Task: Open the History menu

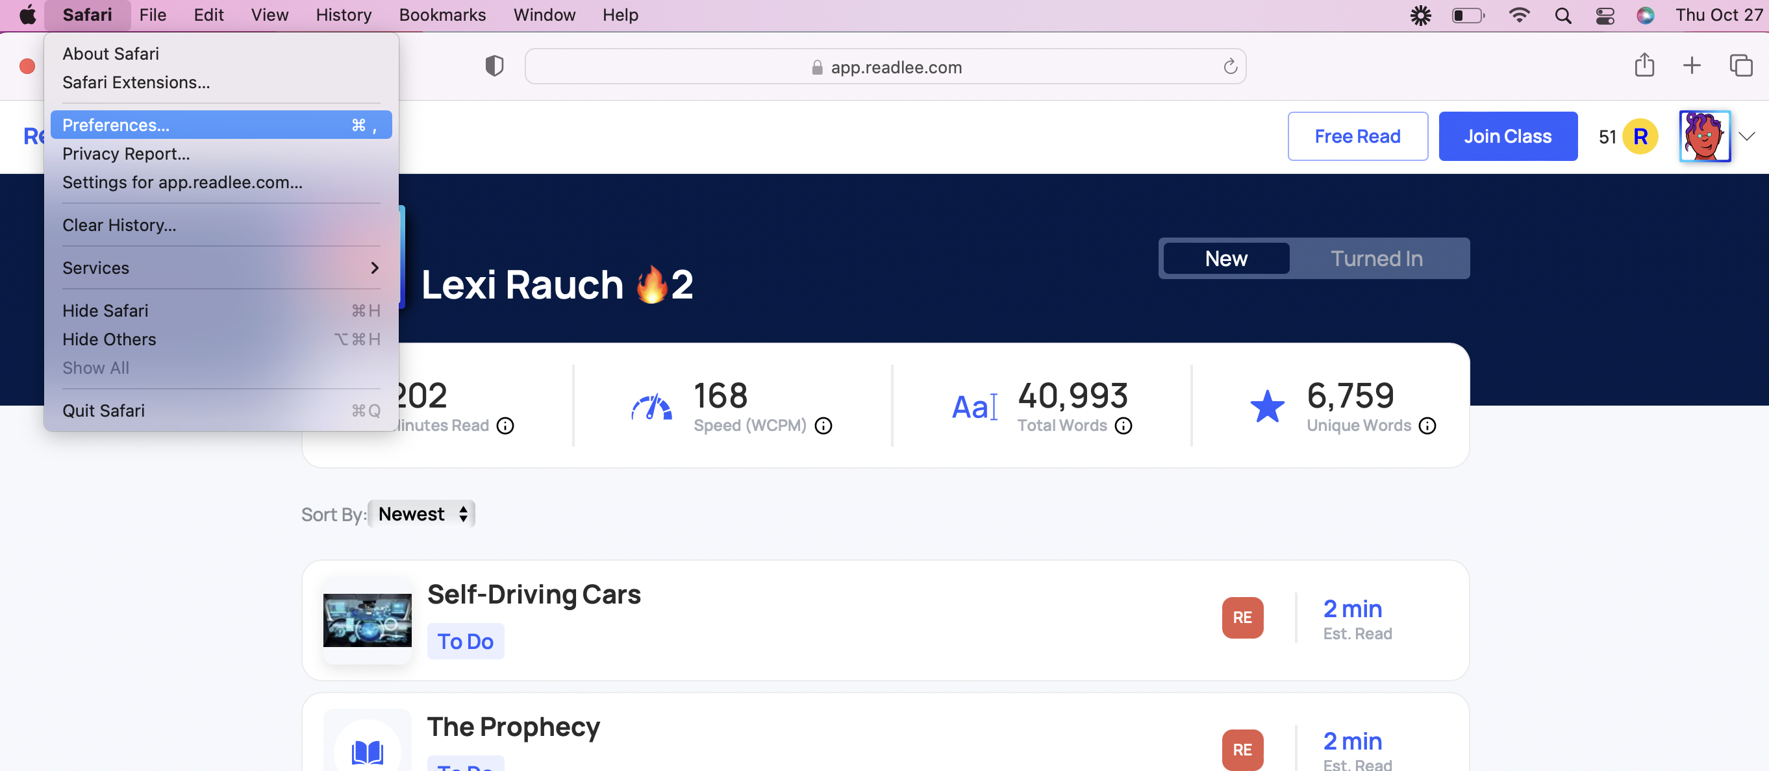Action: 344,15
